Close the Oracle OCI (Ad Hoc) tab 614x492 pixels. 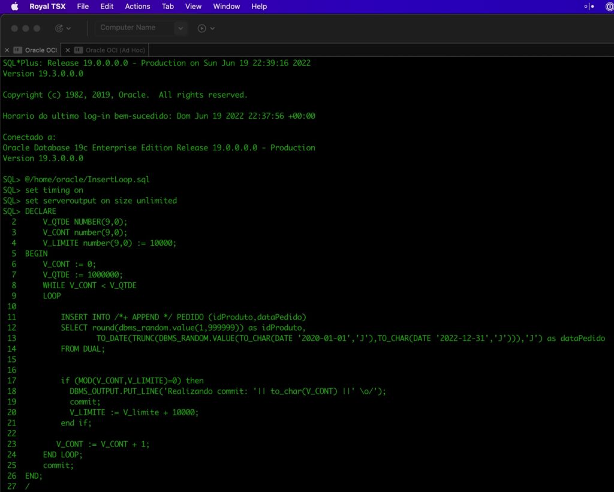[x=67, y=50]
